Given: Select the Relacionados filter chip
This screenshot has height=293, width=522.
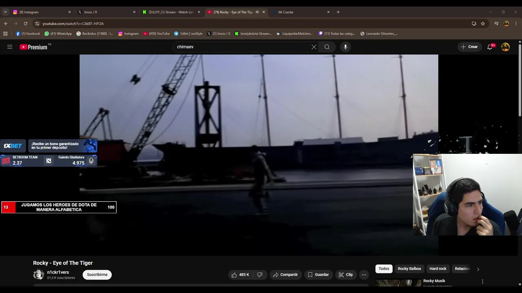Looking at the screenshot, I should point(462,269).
